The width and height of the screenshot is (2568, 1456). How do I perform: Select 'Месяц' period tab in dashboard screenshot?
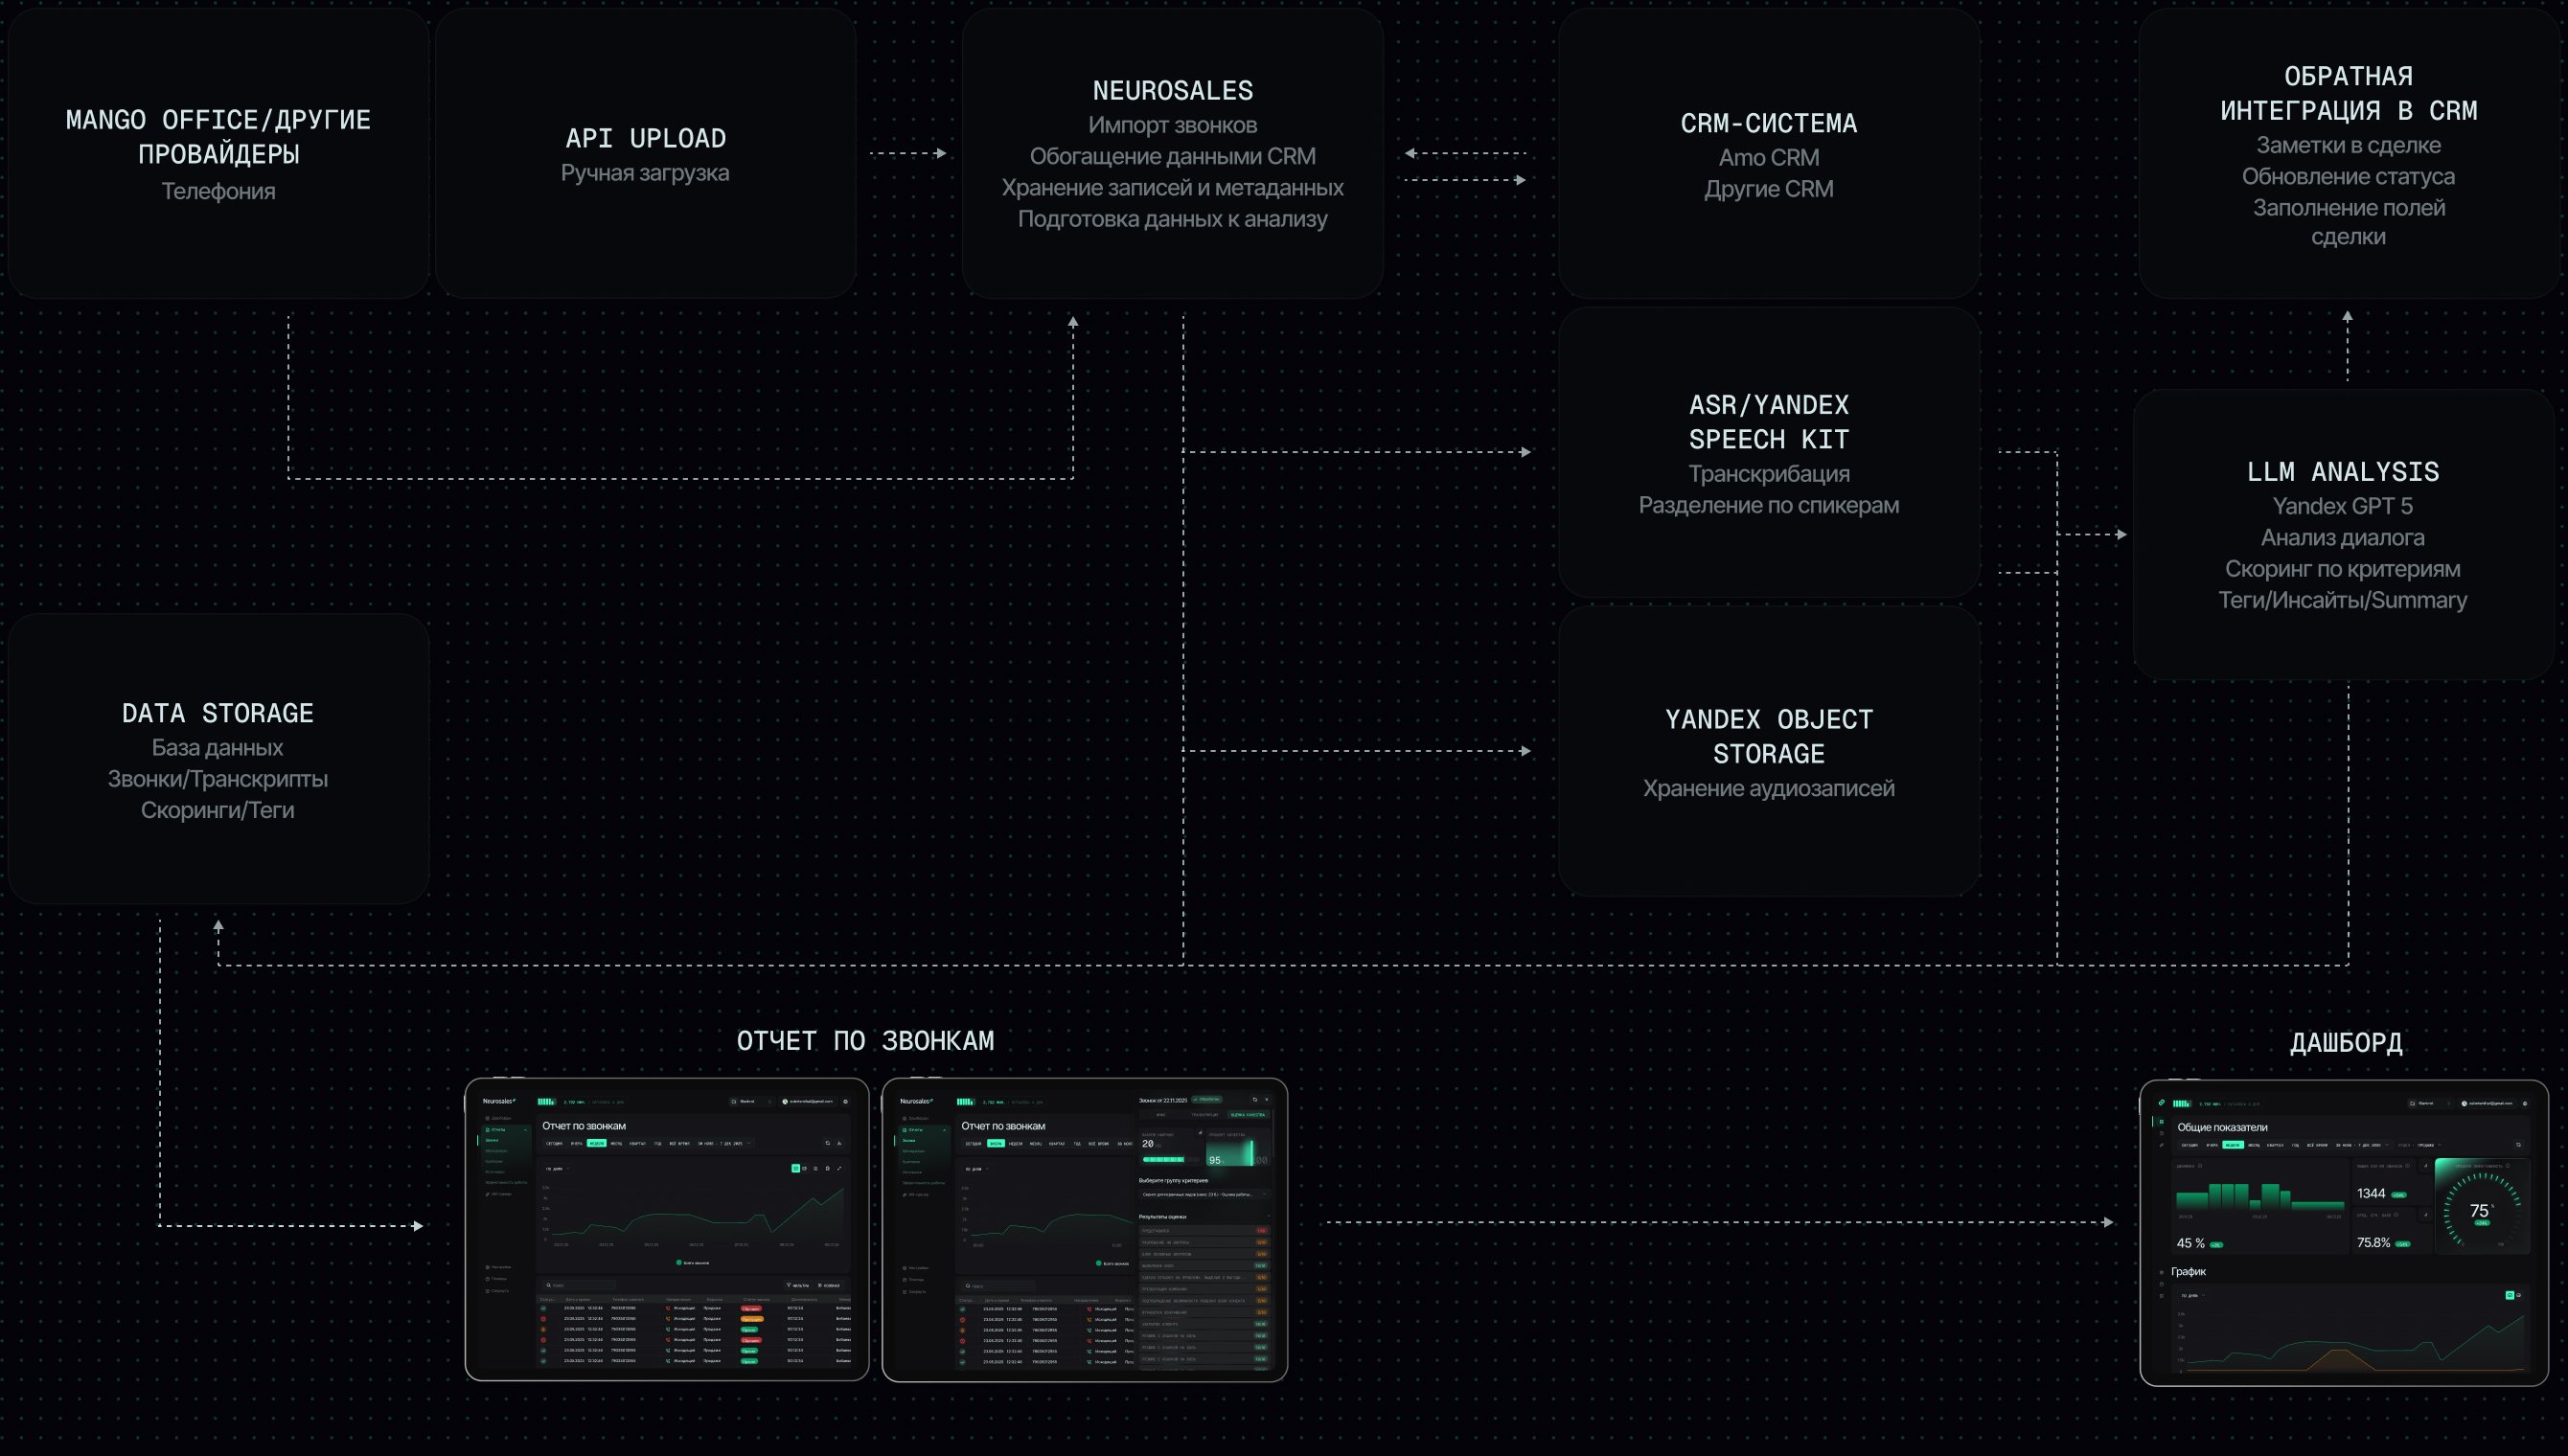coord(2254,1145)
